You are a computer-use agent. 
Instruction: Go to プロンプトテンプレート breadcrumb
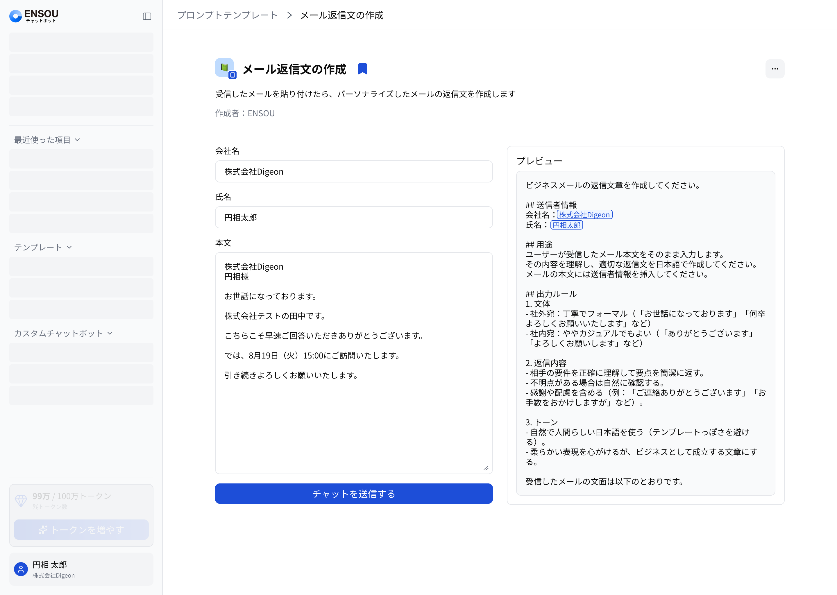tap(227, 15)
